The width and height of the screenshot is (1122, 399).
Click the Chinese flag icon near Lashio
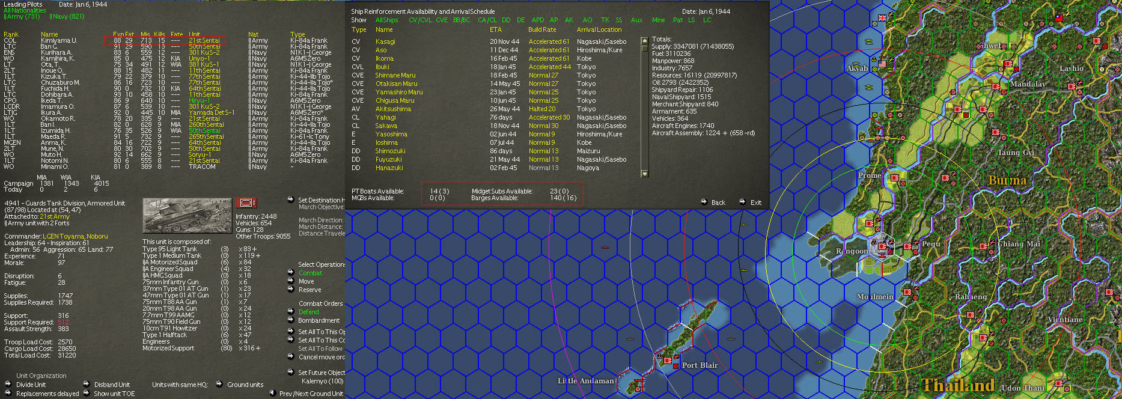(1059, 19)
